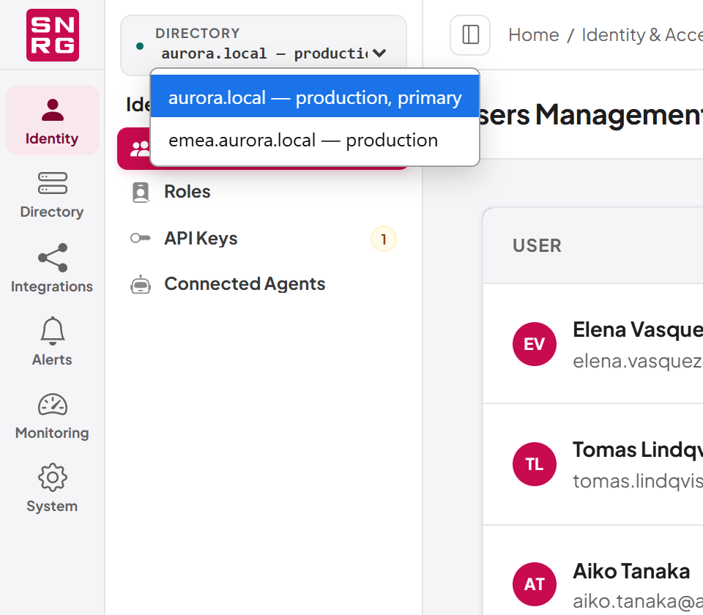Click the name Tomas Lindqvist
The height and width of the screenshot is (615, 703).
click(638, 450)
